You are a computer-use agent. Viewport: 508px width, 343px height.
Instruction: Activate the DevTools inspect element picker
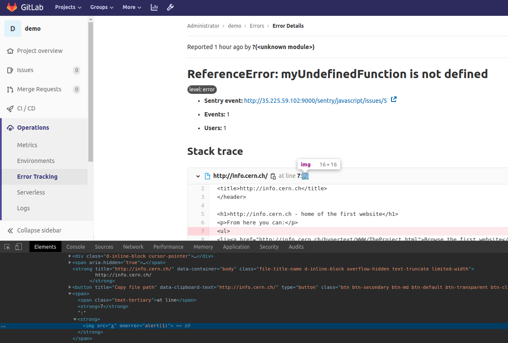7,247
